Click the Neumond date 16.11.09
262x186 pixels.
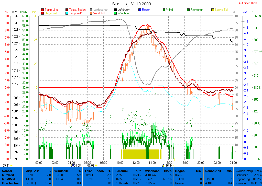[256, 183]
